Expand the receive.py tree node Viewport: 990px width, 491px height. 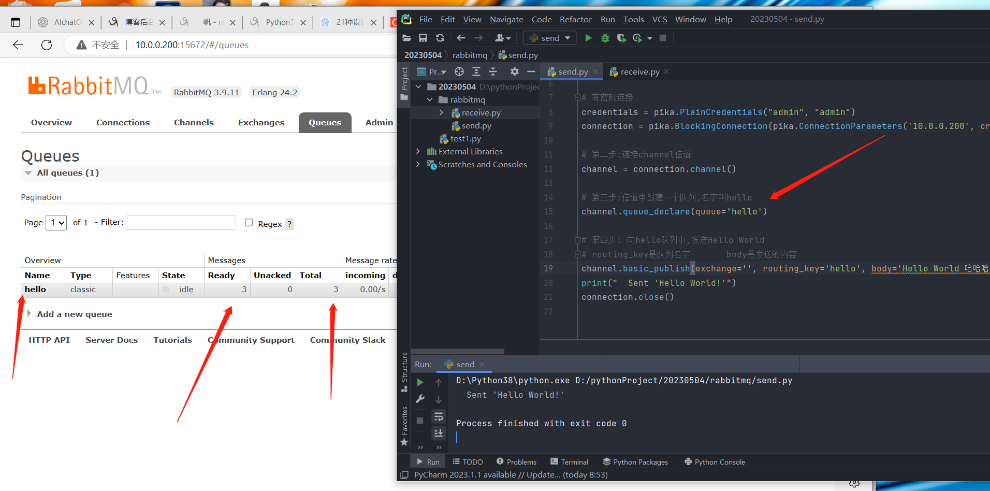[x=441, y=112]
